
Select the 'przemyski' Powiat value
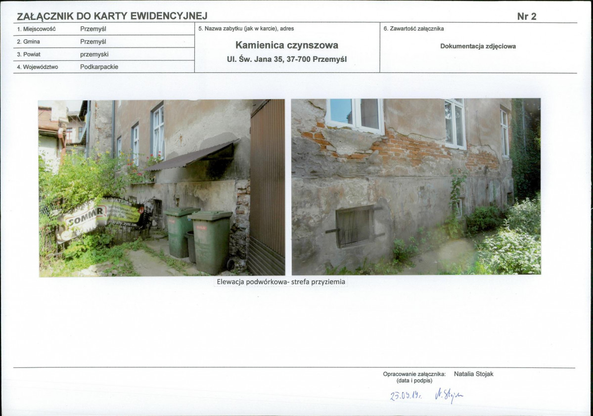[94, 54]
